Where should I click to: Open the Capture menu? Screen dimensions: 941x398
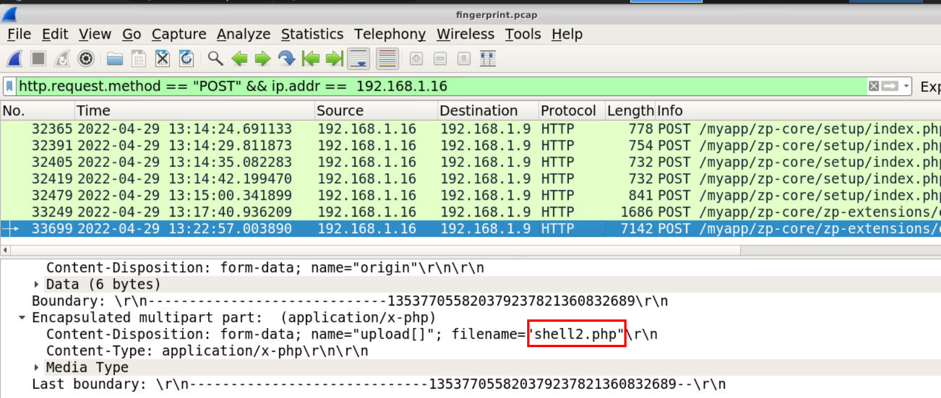[179, 34]
